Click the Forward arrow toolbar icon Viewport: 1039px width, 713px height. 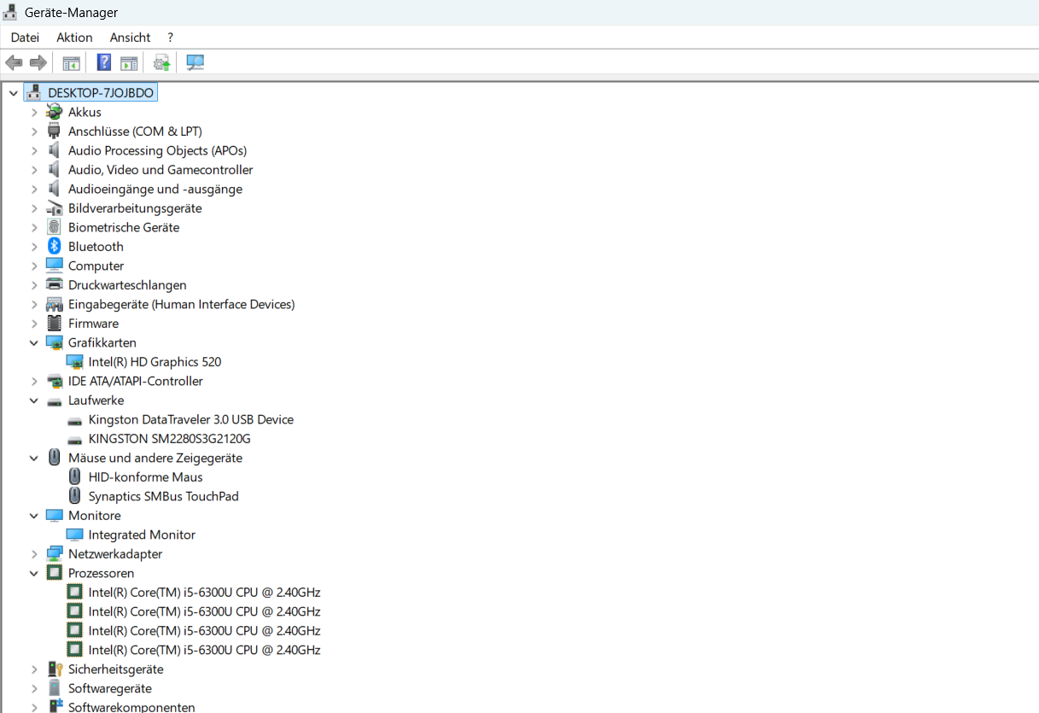click(x=38, y=62)
